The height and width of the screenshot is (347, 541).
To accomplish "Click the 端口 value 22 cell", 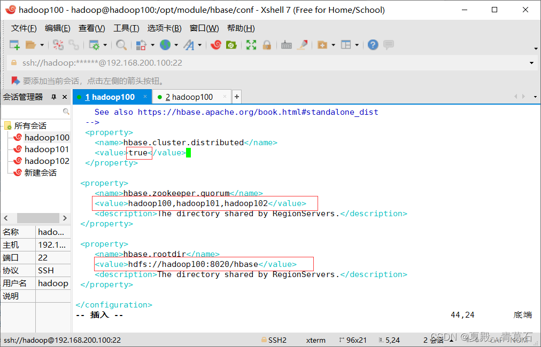I will tap(53, 258).
